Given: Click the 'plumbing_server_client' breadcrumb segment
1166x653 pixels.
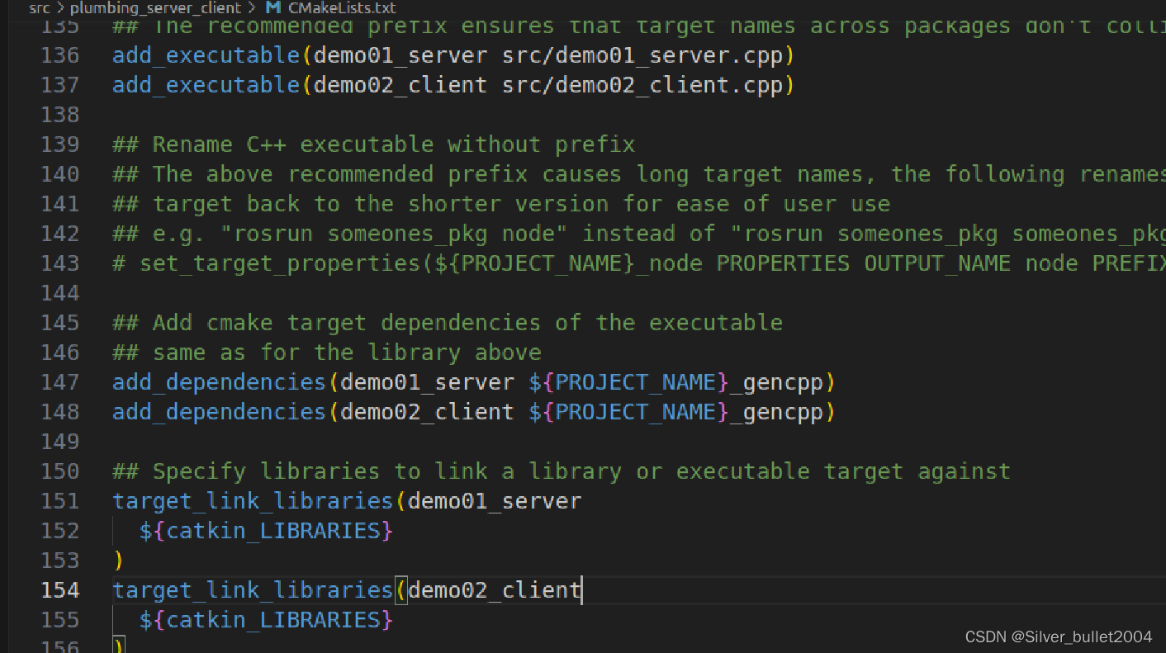Looking at the screenshot, I should pos(155,8).
